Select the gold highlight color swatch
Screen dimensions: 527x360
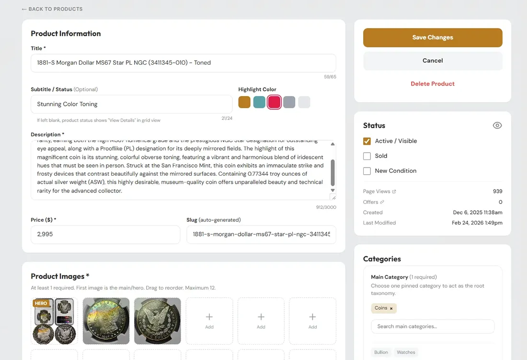pyautogui.click(x=244, y=102)
